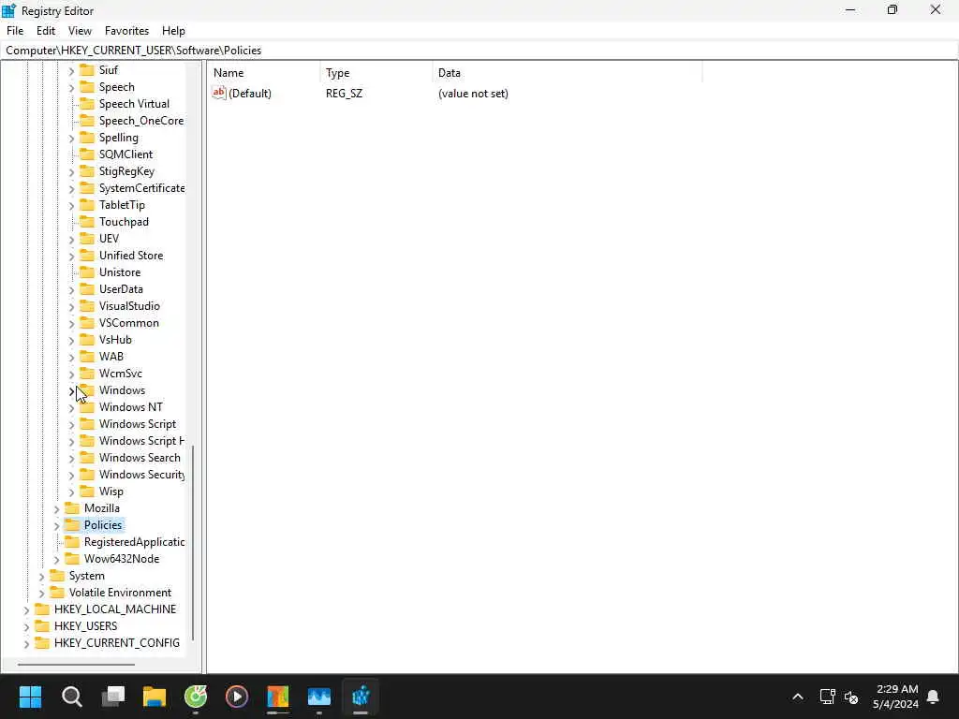The width and height of the screenshot is (959, 719).
Task: Sort values by Data column header
Action: pos(567,73)
